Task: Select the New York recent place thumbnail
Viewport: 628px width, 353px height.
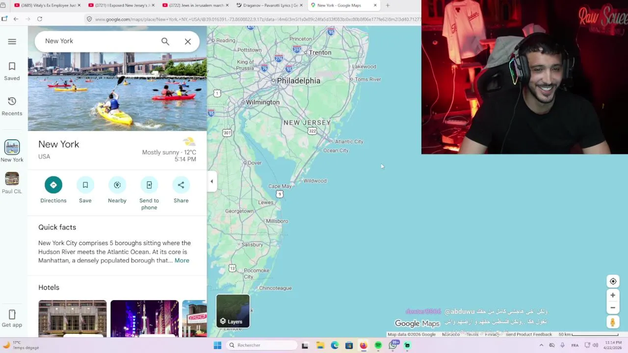Action: 12,147
